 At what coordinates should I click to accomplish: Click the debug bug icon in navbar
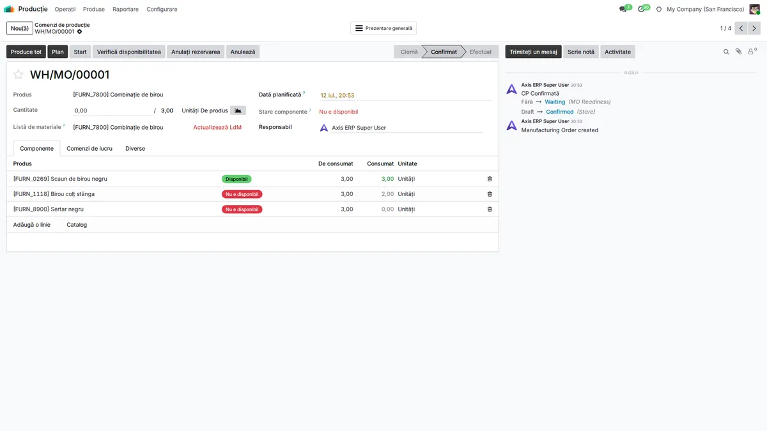(x=659, y=9)
